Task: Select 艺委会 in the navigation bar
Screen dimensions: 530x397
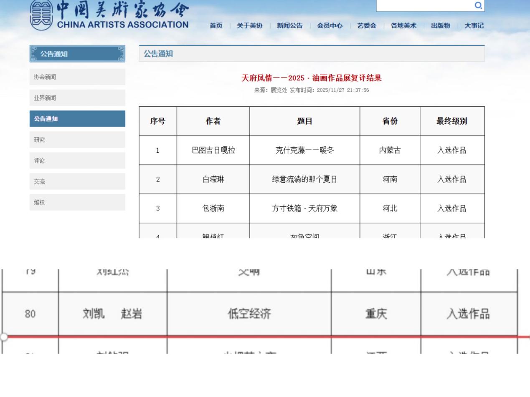Action: (x=366, y=26)
